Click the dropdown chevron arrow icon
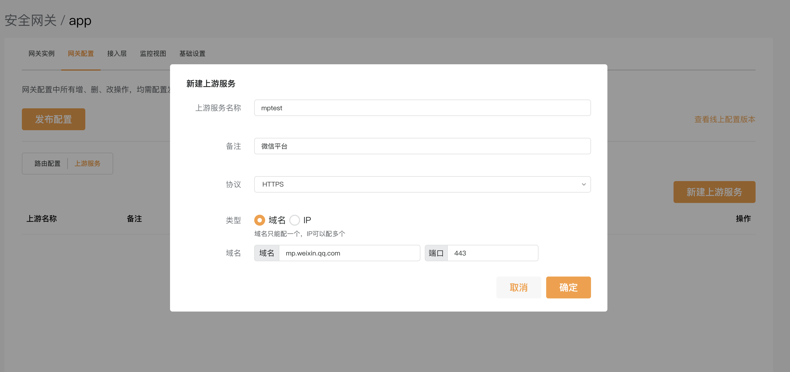Viewport: 790px width, 372px height. [583, 184]
